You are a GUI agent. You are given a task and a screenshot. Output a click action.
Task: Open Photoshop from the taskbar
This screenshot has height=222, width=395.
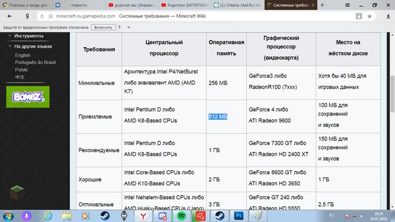pyautogui.click(x=238, y=216)
